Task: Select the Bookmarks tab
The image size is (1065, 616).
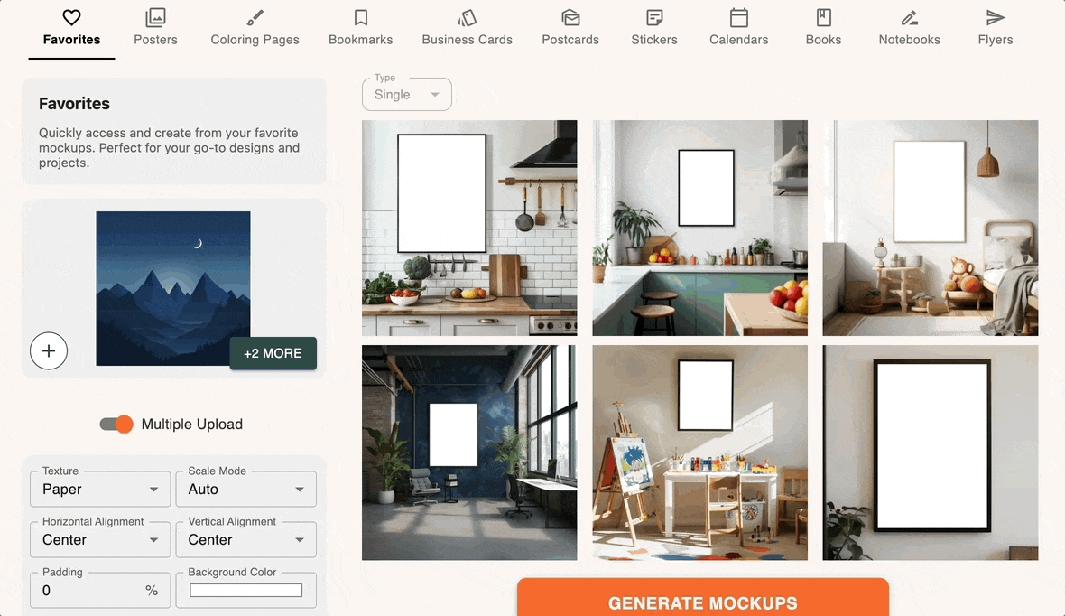Action: point(361,29)
